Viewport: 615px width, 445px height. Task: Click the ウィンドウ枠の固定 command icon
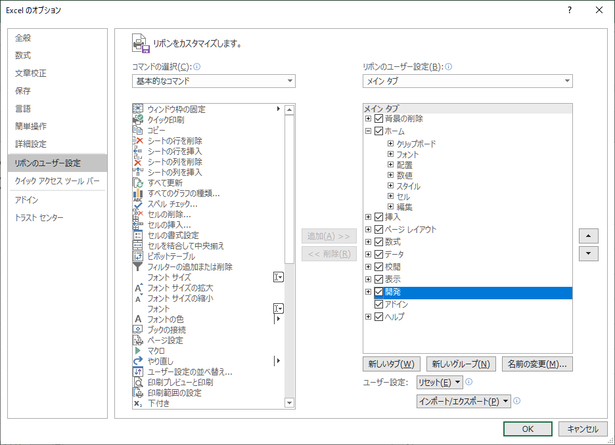click(138, 109)
